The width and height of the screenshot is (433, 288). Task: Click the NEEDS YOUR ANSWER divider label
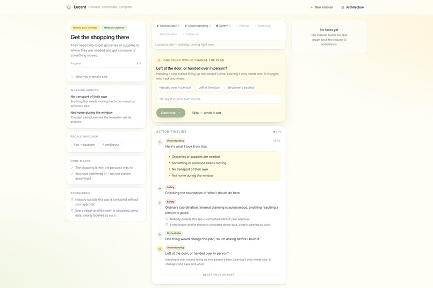click(219, 275)
